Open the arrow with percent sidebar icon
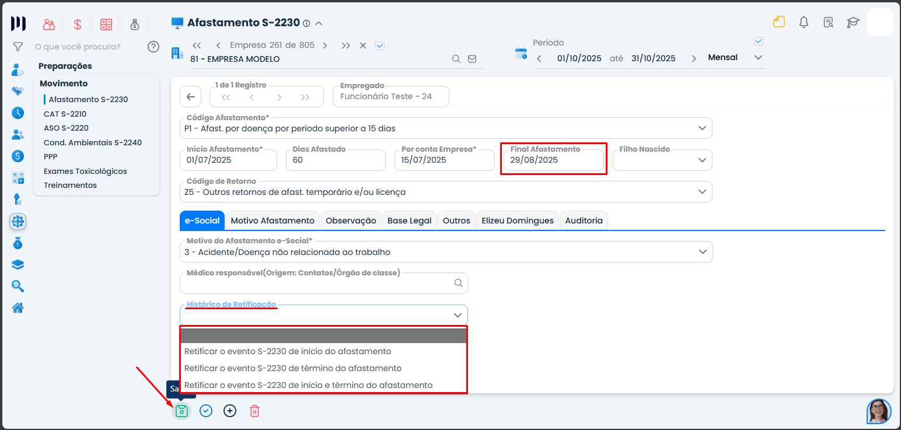The image size is (901, 430). [x=18, y=200]
